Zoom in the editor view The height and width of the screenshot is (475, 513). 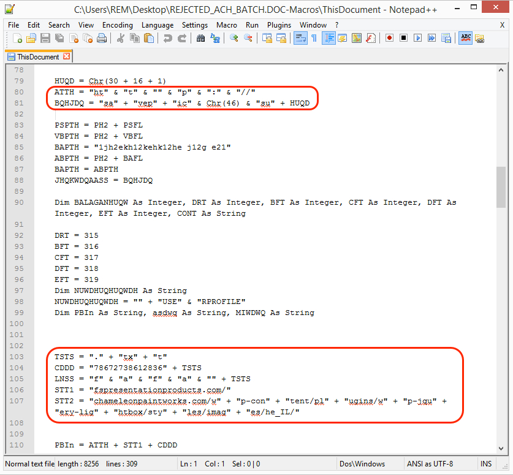[x=234, y=38]
